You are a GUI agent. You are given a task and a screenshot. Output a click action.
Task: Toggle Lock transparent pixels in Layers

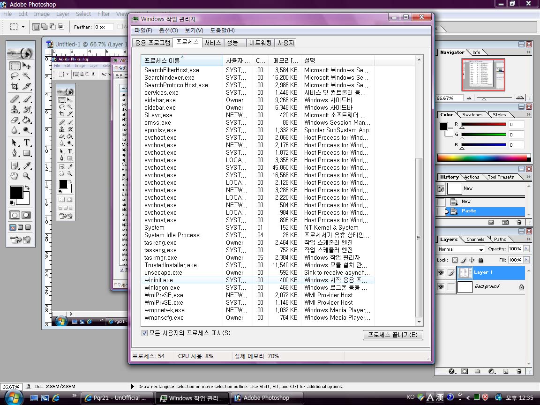(x=455, y=260)
